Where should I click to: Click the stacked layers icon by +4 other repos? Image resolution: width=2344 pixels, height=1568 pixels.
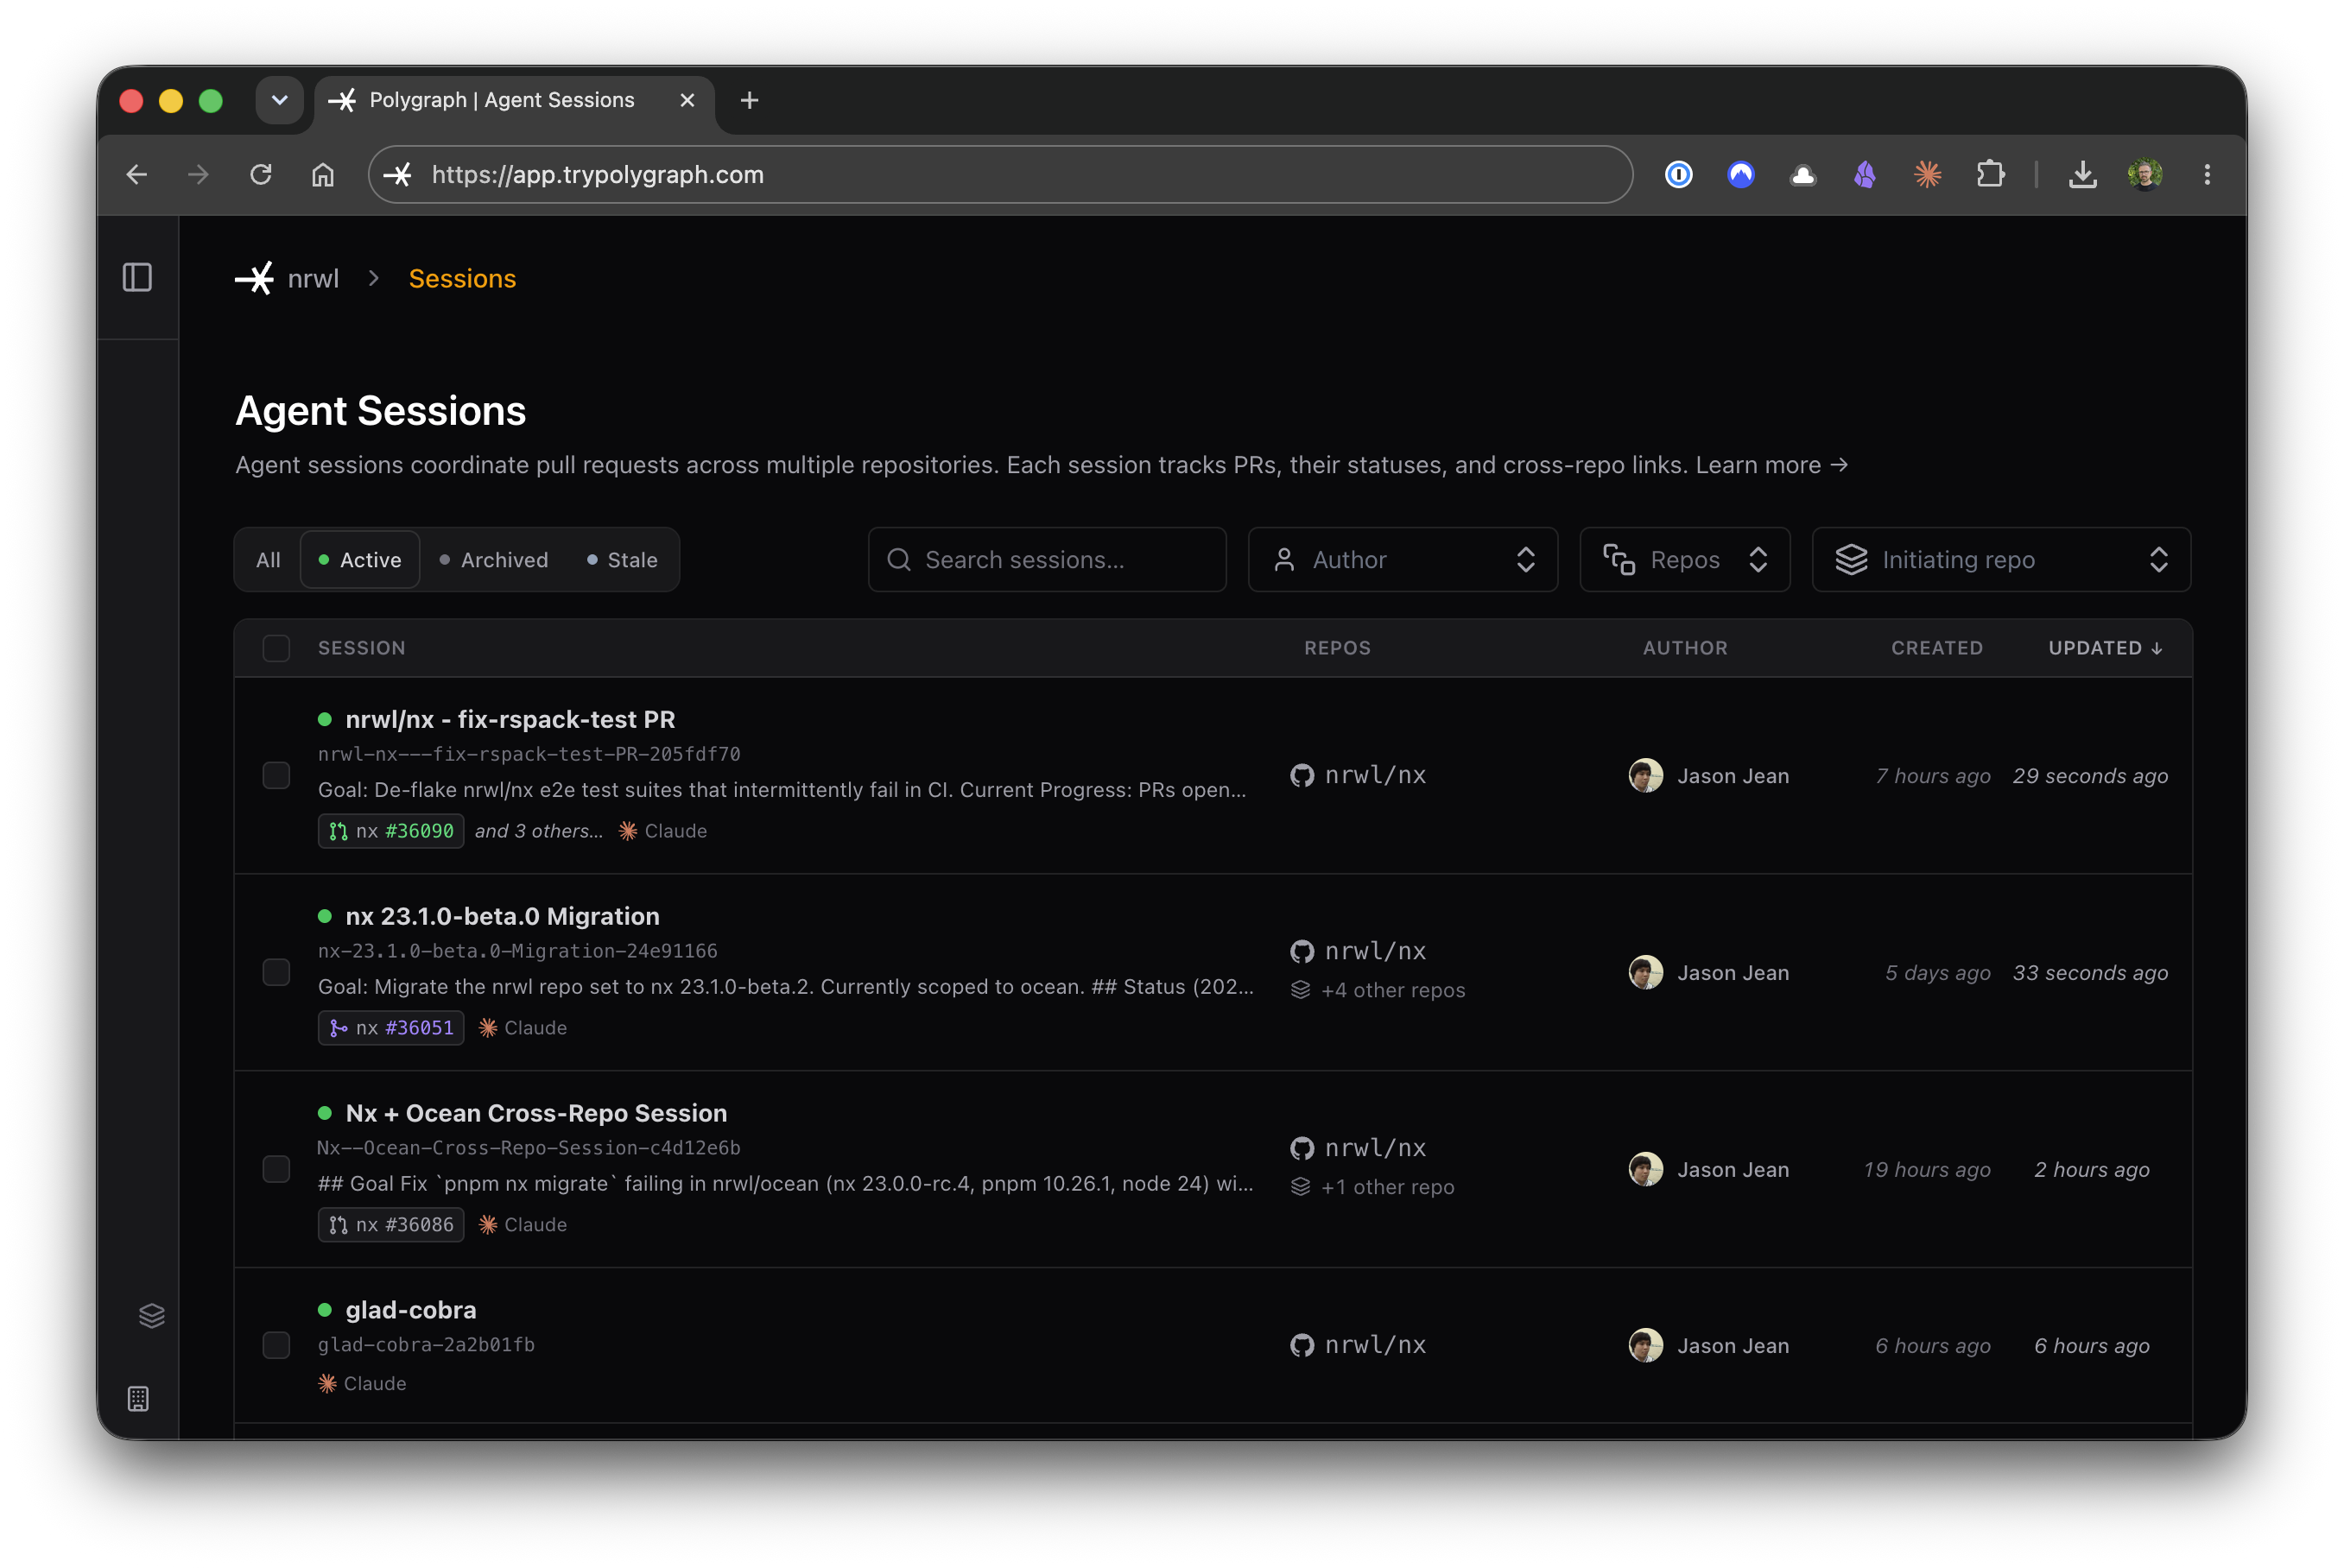click(1300, 990)
